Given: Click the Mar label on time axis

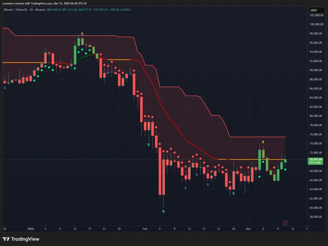Looking at the screenshot, I should tap(248, 229).
